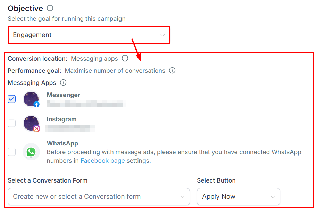Click the Conversation form chevron arrow
Screen dimensions: 317x212
click(x=183, y=197)
